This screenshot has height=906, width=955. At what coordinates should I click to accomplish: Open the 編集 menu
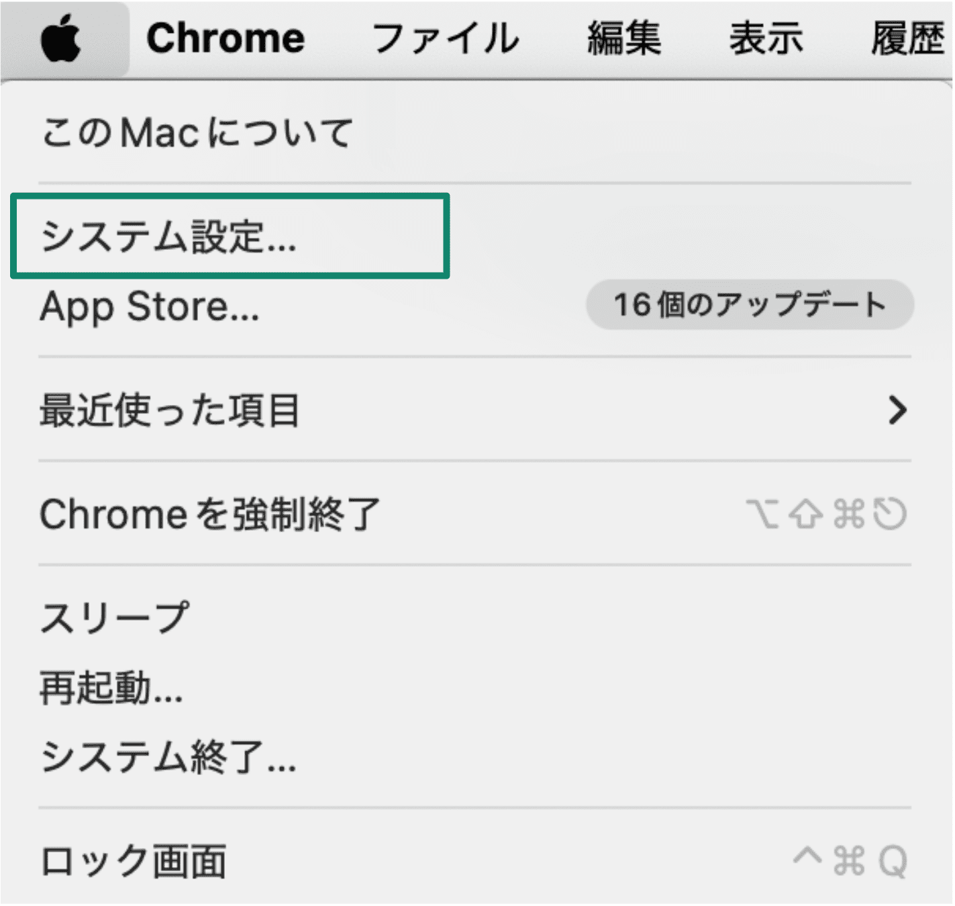(x=624, y=37)
